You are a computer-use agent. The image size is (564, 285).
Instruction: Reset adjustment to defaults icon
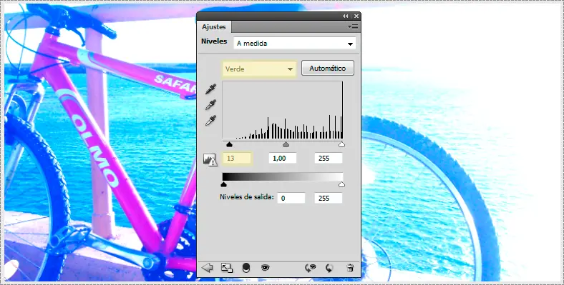(x=329, y=268)
